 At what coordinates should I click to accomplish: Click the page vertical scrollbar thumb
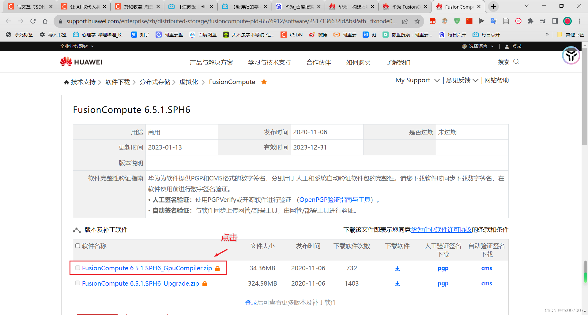(x=585, y=96)
